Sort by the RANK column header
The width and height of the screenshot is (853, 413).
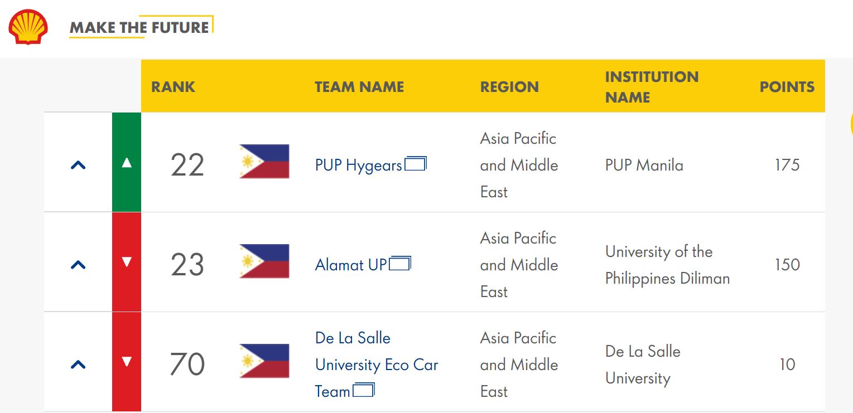pos(174,87)
